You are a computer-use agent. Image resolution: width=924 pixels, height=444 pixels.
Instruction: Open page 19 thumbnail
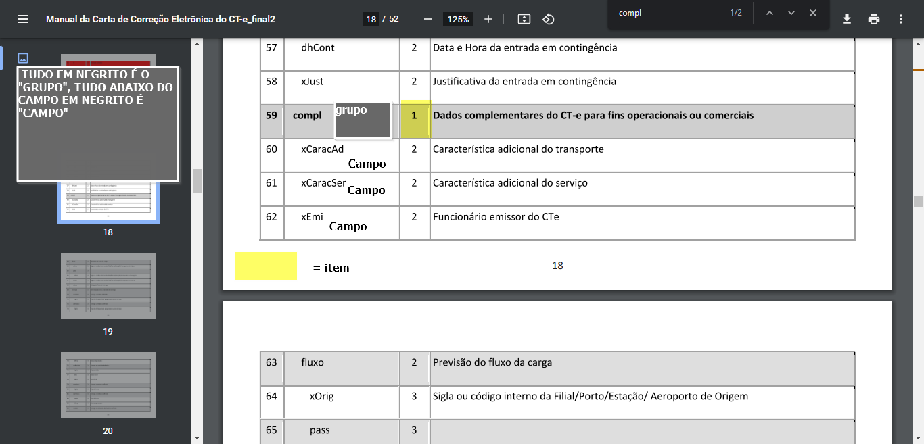coord(108,286)
